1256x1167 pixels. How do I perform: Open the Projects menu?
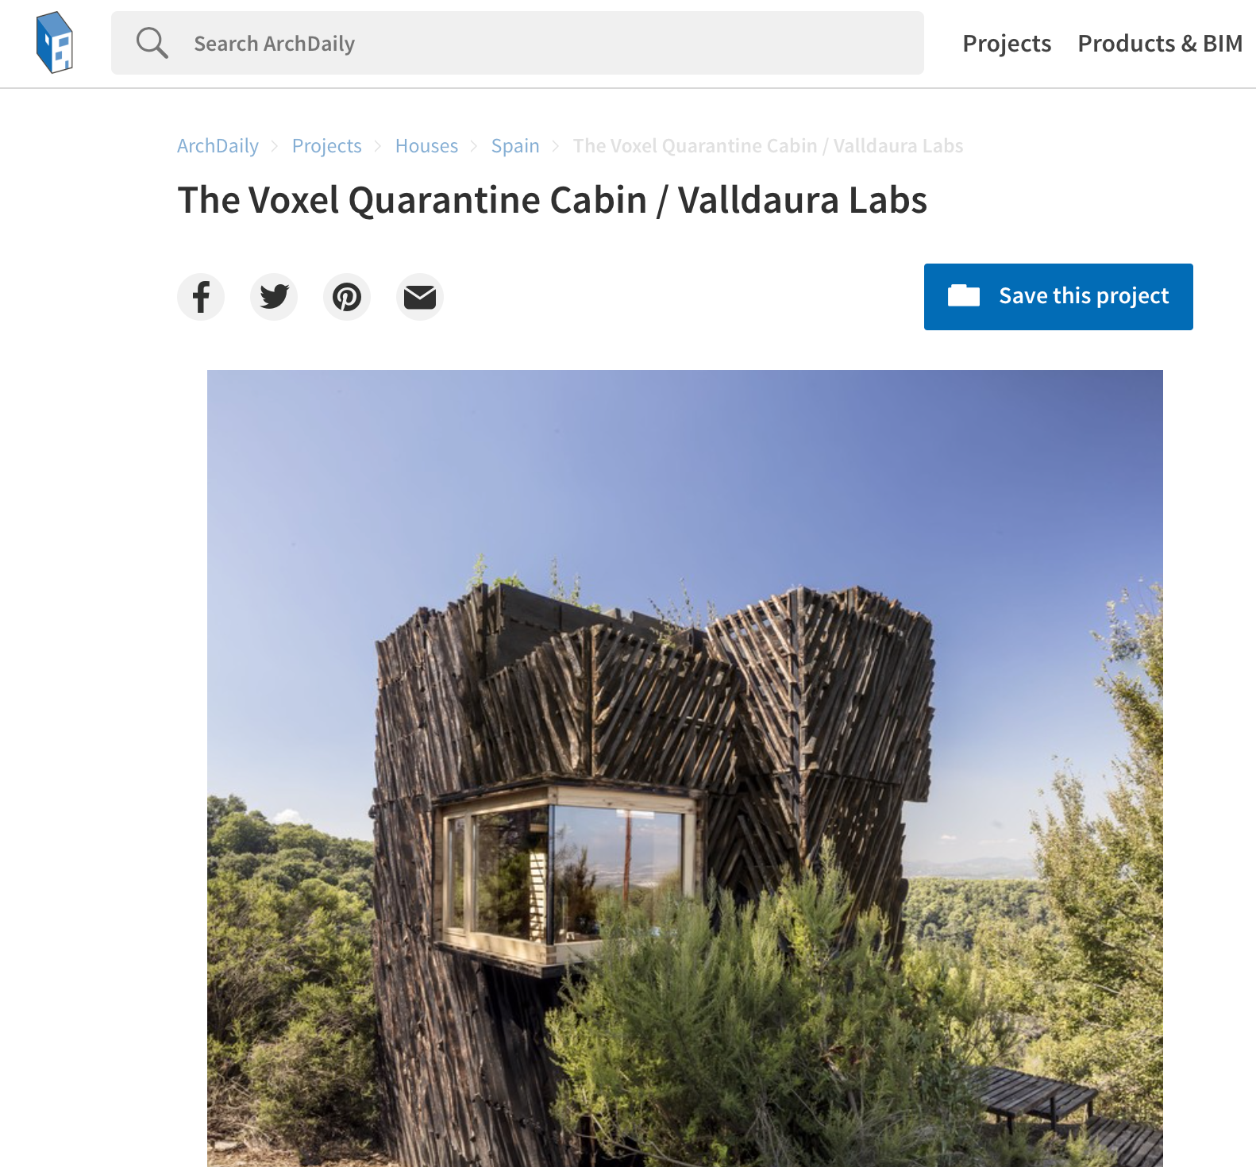tap(1007, 44)
